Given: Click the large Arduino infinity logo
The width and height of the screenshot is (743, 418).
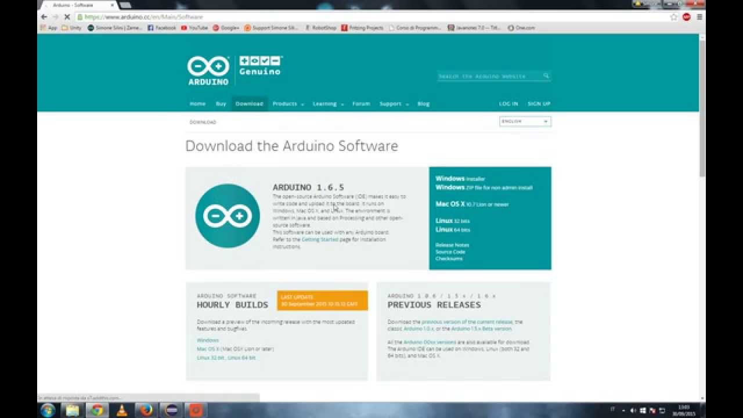Looking at the screenshot, I should tap(228, 216).
